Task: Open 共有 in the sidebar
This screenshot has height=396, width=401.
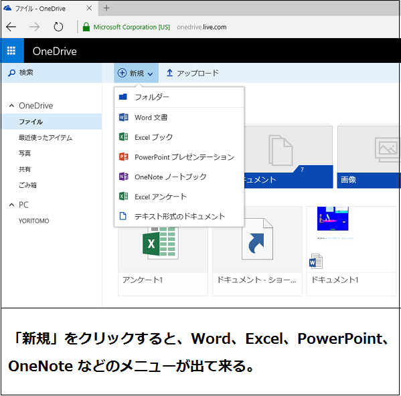Action: 25,169
